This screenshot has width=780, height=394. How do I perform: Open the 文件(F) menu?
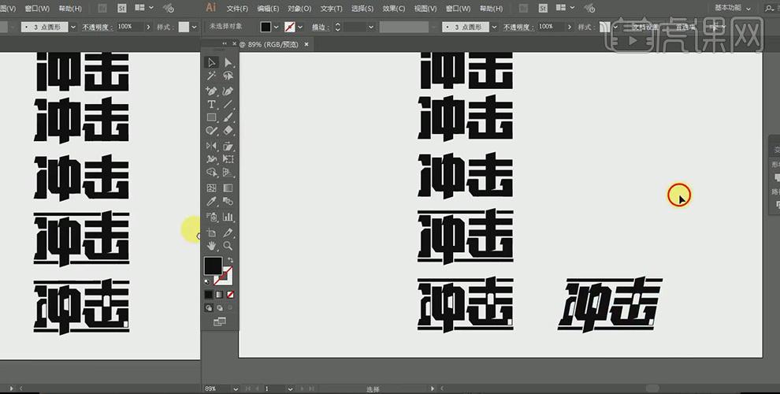coord(237,9)
